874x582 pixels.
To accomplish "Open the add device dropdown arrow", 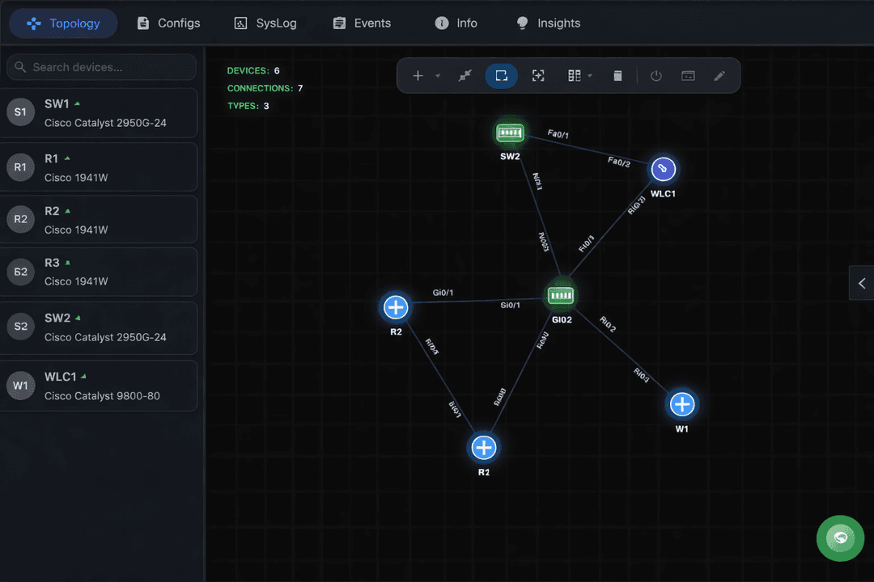I will [x=438, y=76].
